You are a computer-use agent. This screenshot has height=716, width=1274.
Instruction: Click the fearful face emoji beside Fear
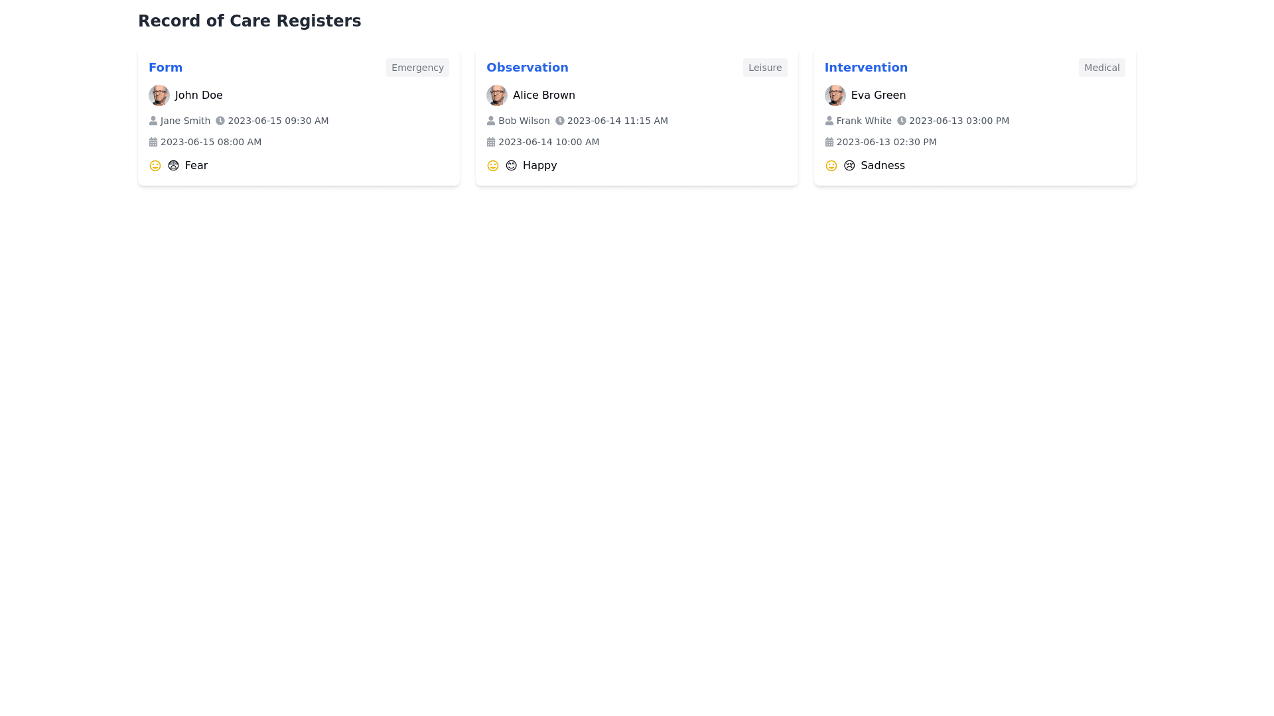coord(173,166)
